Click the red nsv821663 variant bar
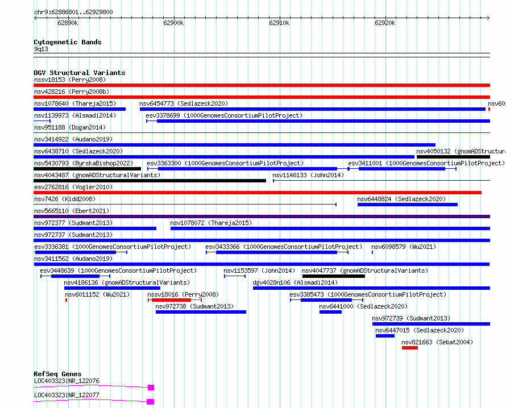 pos(410,348)
